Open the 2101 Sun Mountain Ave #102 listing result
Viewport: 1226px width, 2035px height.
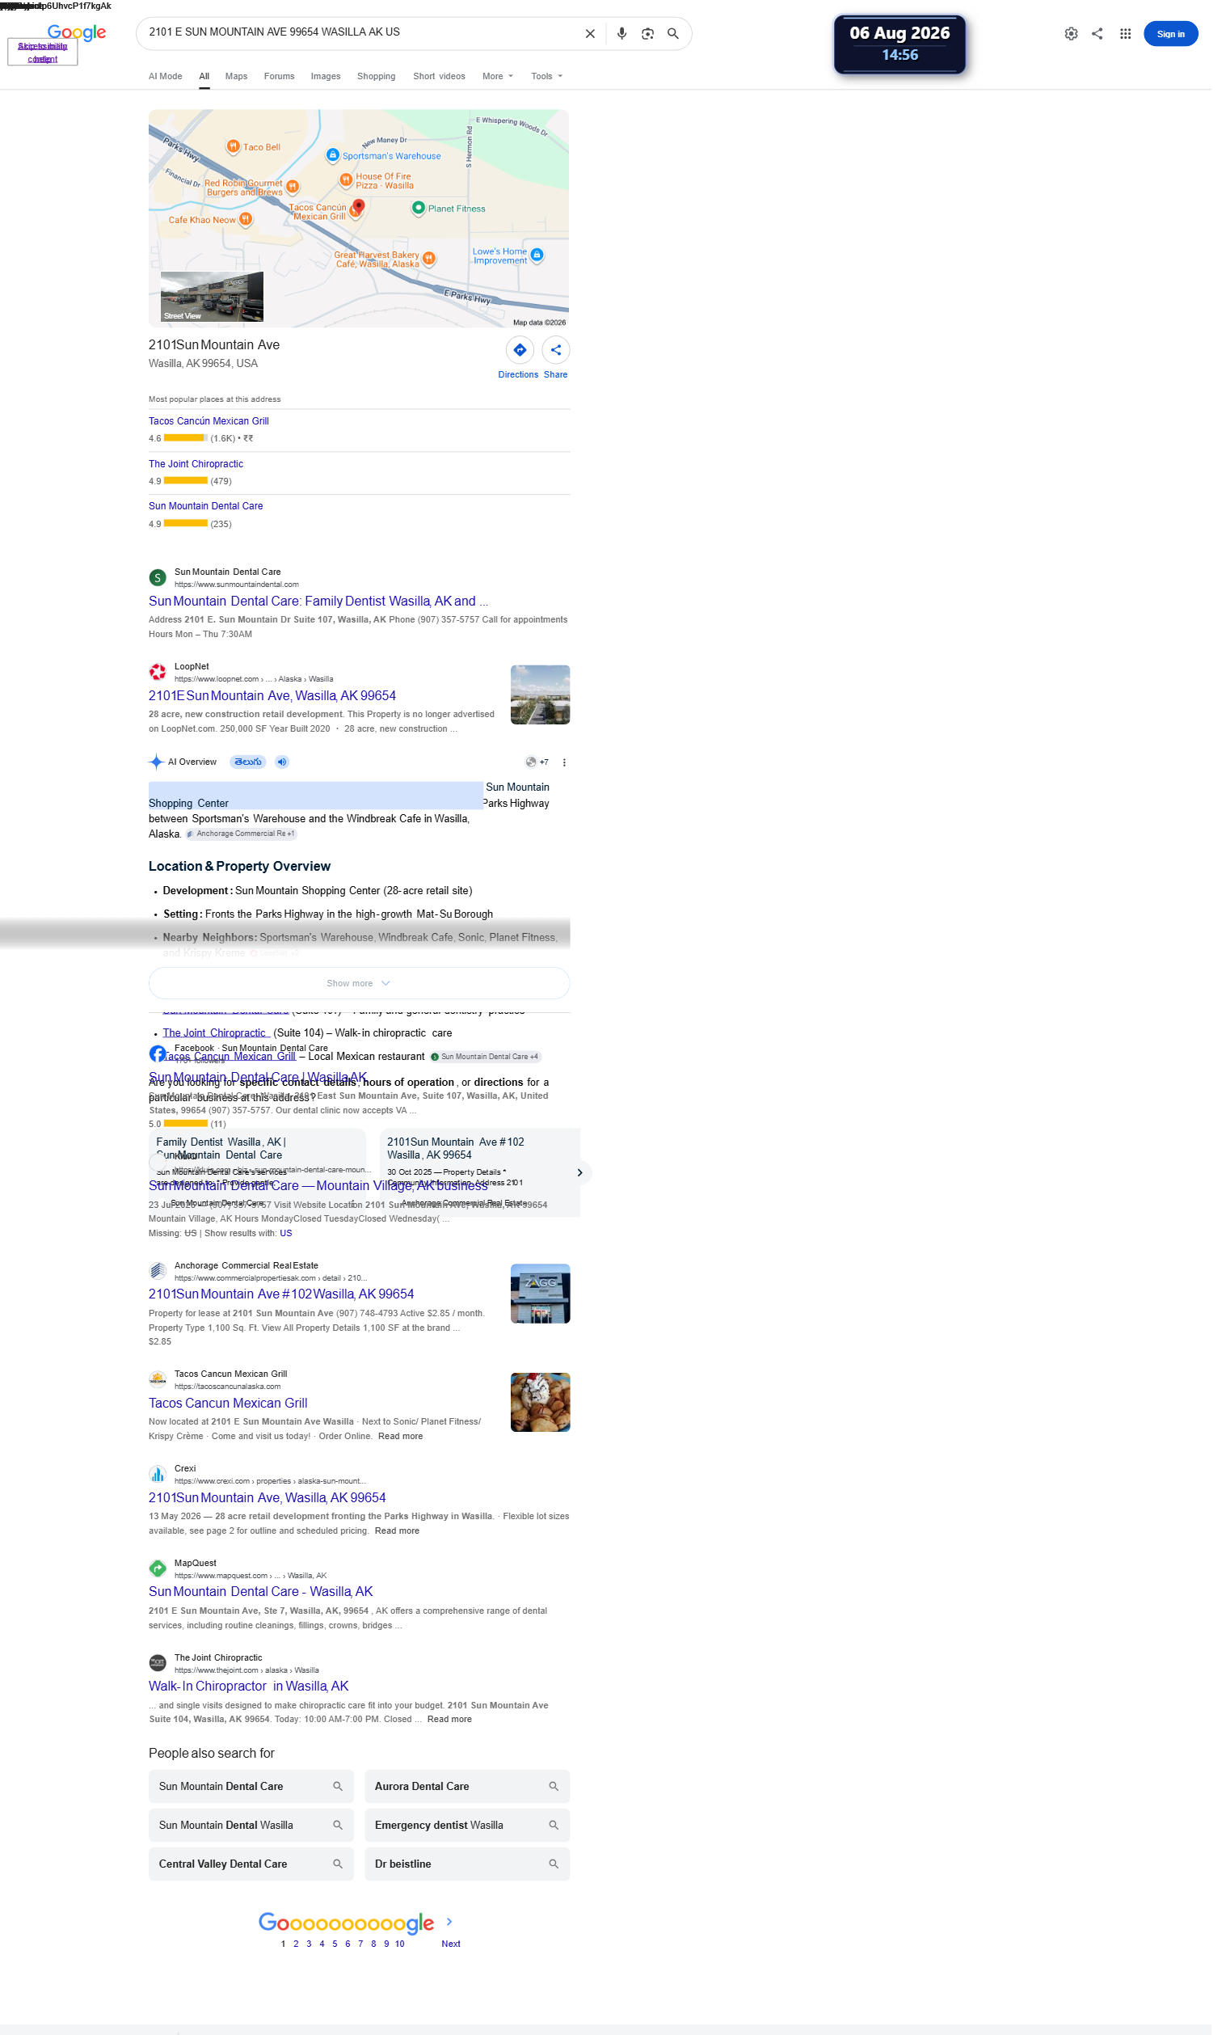281,1294
